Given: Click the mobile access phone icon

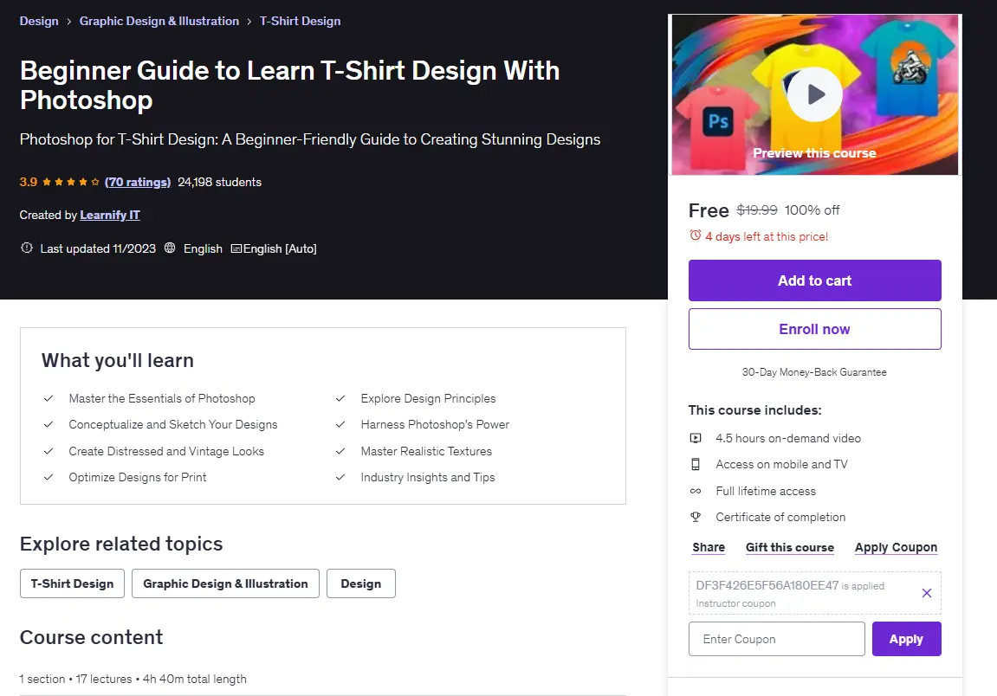Looking at the screenshot, I should click(x=696, y=465).
